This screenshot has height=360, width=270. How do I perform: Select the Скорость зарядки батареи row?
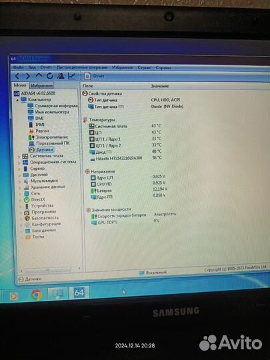pyautogui.click(x=134, y=216)
